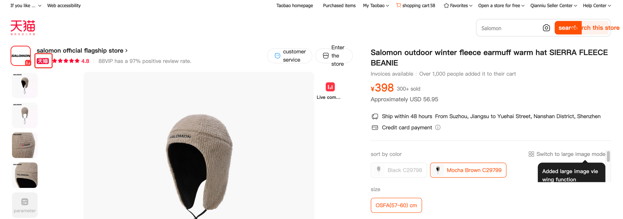Select the Black C29798 color option
Image resolution: width=623 pixels, height=219 pixels.
click(399, 170)
